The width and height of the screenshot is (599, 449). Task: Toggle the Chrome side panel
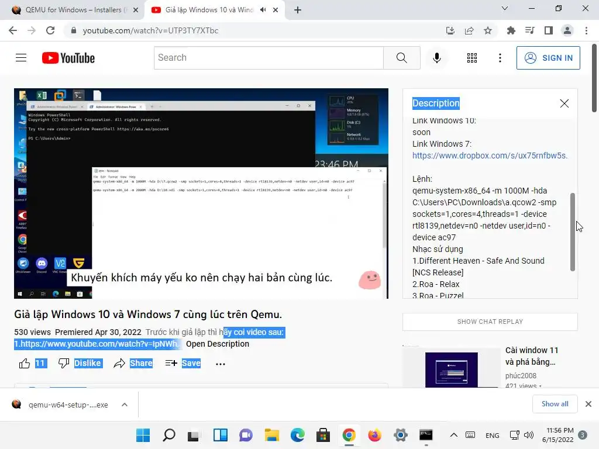point(548,30)
